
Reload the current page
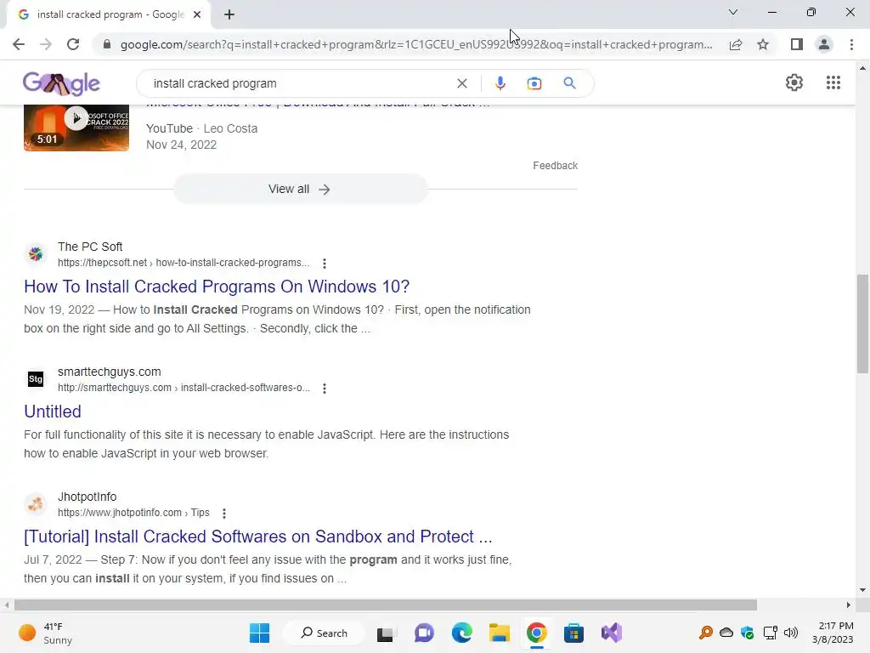click(73, 44)
